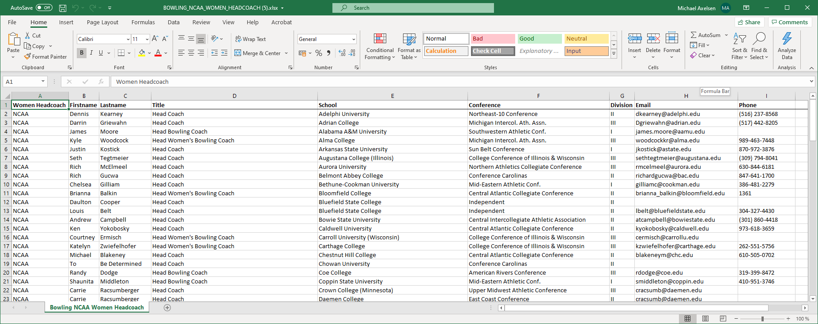Collapse the ribbon with the caret
The image size is (818, 324).
(x=811, y=68)
